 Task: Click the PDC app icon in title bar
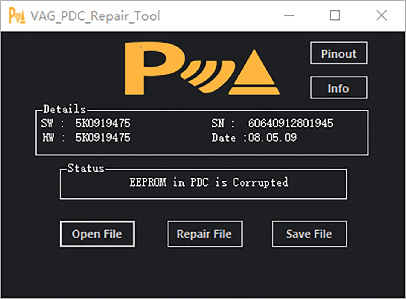tap(17, 16)
